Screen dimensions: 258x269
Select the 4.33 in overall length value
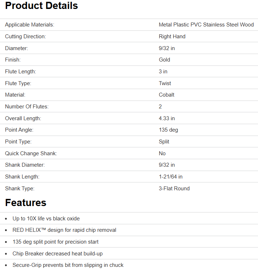(x=167, y=118)
